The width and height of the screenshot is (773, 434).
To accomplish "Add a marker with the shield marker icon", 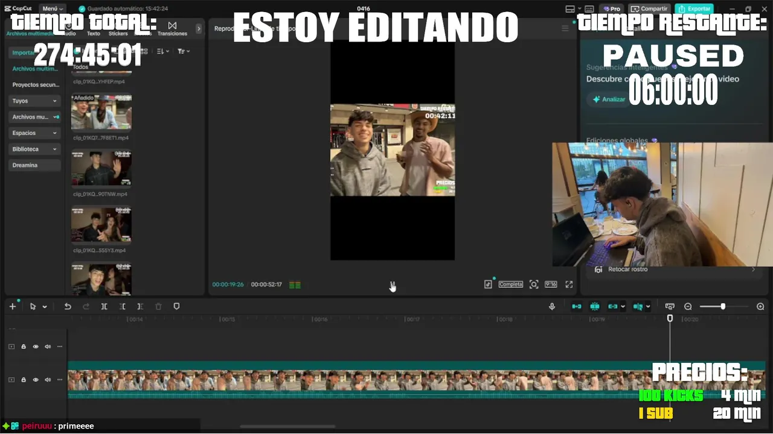I will [176, 306].
